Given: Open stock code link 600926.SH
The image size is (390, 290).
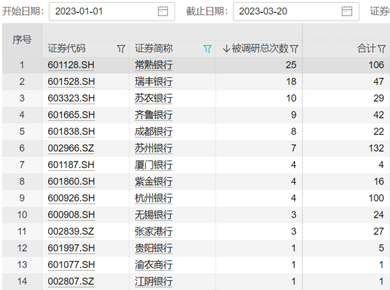Looking at the screenshot, I should point(71,199).
